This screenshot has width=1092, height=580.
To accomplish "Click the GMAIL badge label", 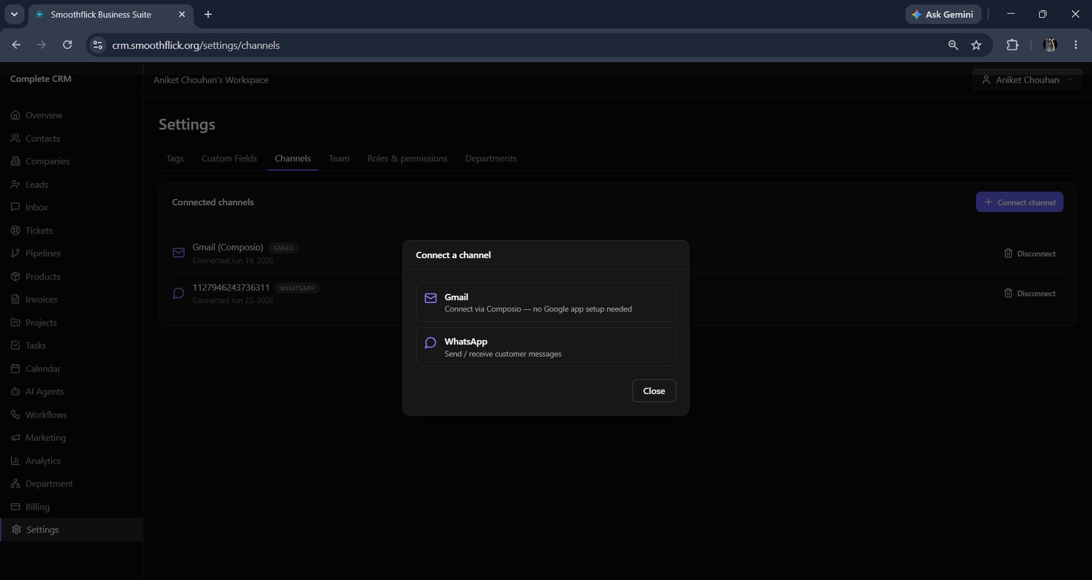I will tap(284, 248).
